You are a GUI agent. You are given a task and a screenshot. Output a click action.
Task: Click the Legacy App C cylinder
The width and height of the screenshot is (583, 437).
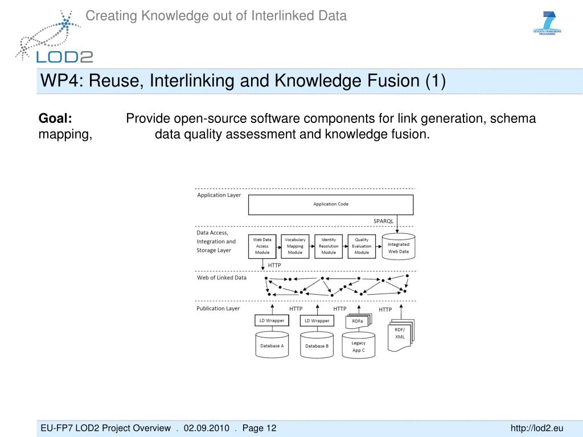(x=359, y=345)
